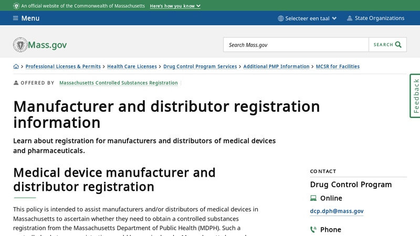Click the magnifying glass search icon

coord(398,45)
